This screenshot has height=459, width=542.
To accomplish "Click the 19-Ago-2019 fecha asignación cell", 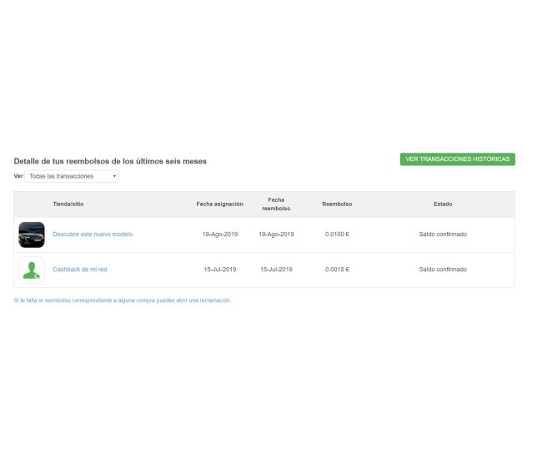I will click(220, 235).
